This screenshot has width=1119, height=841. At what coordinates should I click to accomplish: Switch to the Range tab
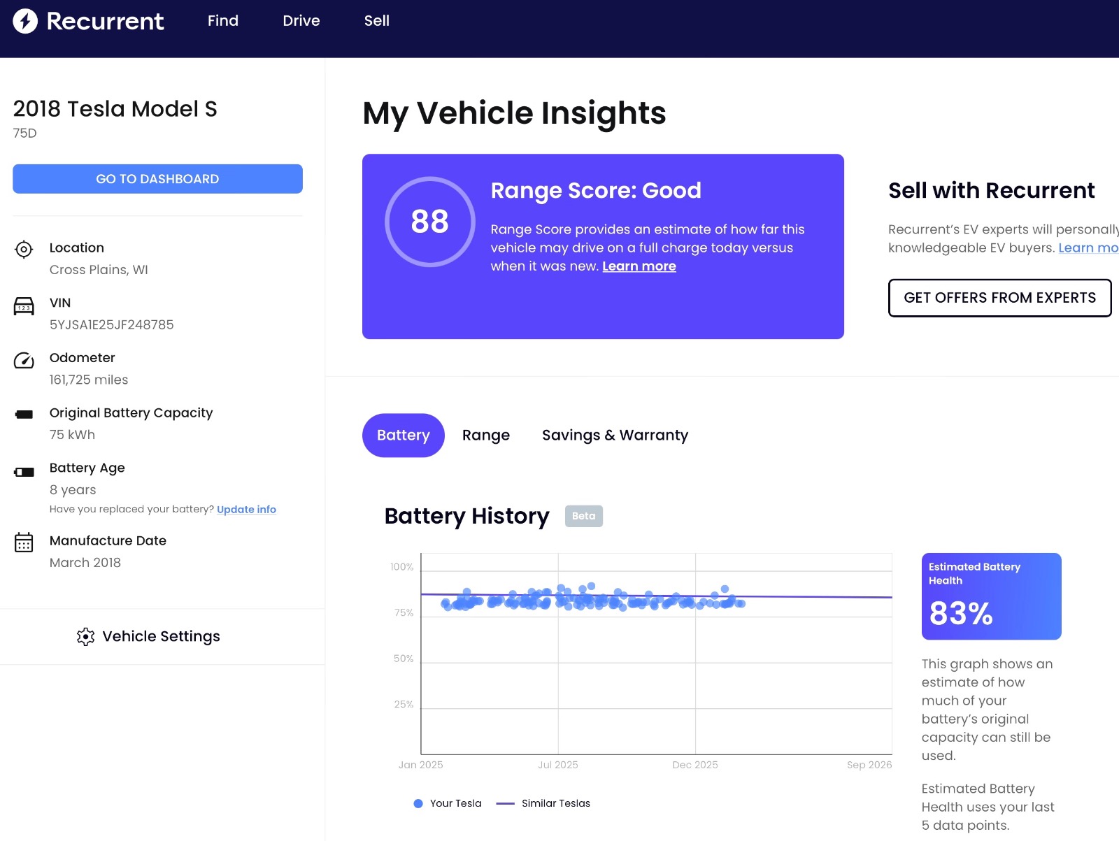pyautogui.click(x=485, y=436)
